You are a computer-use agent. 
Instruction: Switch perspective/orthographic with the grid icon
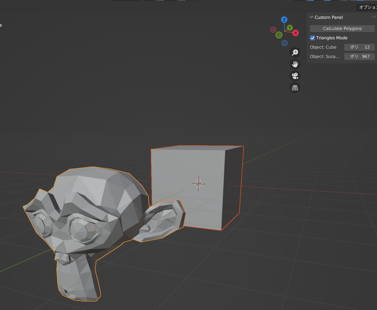[x=295, y=87]
